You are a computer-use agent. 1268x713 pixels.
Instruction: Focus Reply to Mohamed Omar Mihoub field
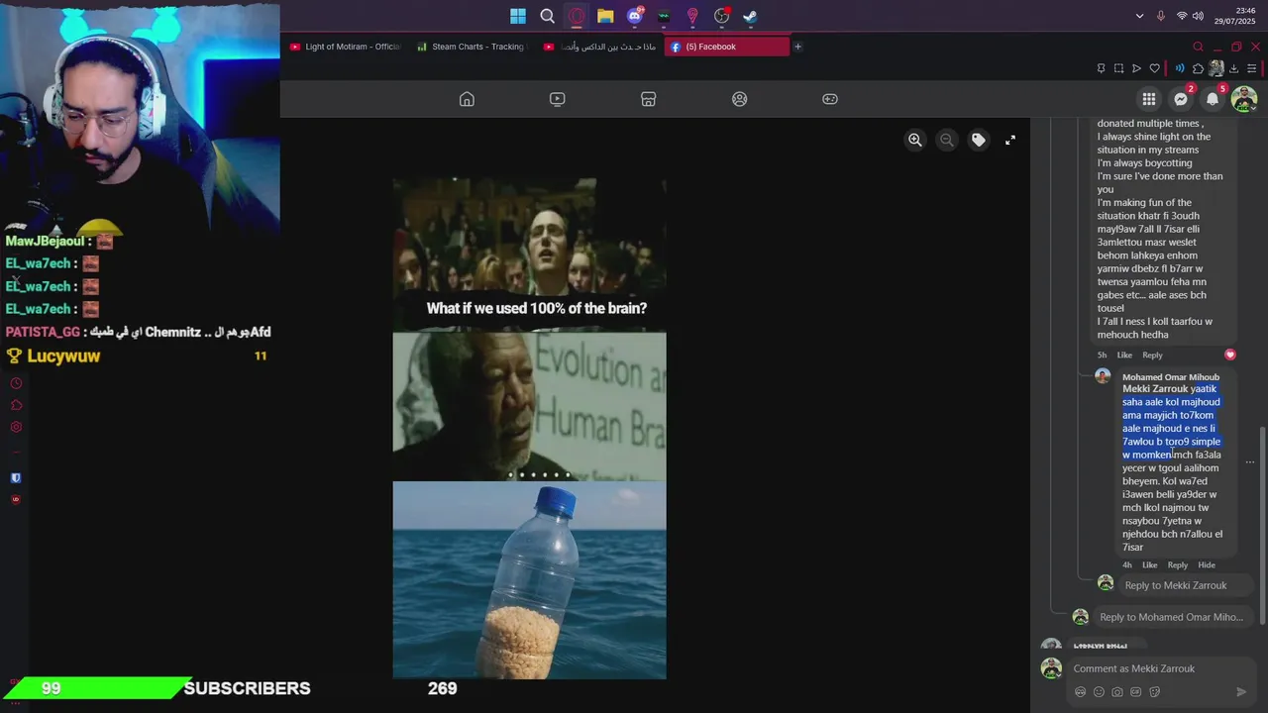pos(1175,617)
